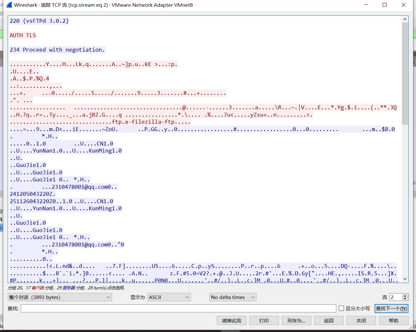Click the '2511260432​20Z0..1.0' line
The width and height of the screenshot is (416, 332).
[61, 201]
